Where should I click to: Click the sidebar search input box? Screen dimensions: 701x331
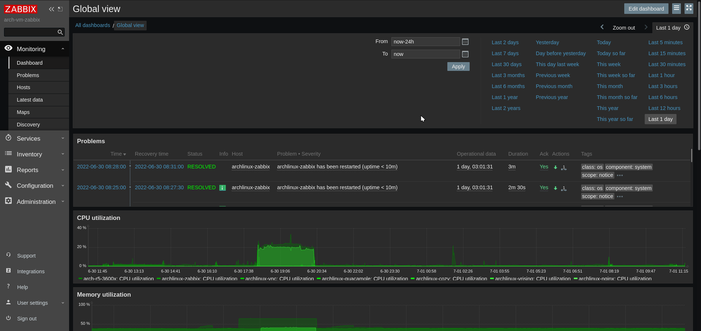pos(31,32)
